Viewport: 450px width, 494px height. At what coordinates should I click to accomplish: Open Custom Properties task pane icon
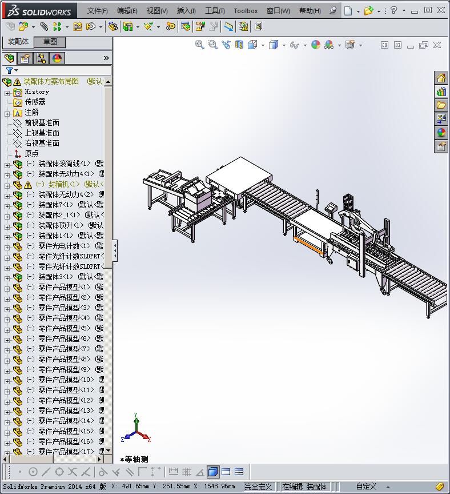[441, 146]
